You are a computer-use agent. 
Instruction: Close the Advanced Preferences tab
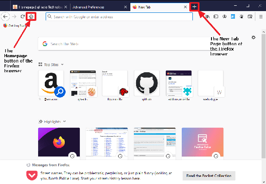click(125, 7)
